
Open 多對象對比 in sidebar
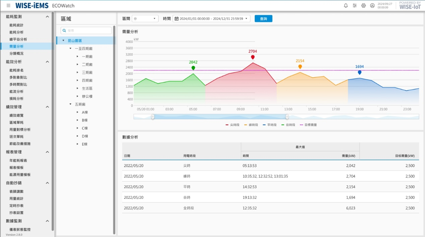click(18, 77)
